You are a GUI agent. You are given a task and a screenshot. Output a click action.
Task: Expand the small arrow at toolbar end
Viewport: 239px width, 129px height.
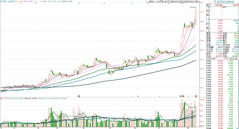tap(199, 1)
